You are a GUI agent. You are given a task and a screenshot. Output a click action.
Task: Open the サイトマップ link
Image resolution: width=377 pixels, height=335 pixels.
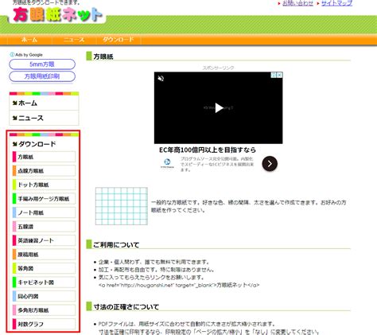click(337, 3)
